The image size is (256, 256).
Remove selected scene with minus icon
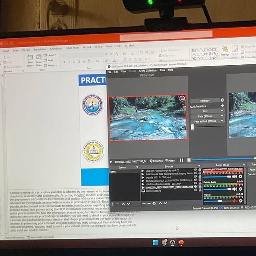[117, 204]
